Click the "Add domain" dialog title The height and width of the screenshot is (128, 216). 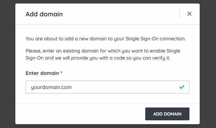44,14
